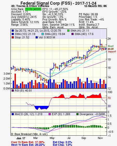Click the Discount: 0.00% text
This screenshot has height=146, width=117.
point(21,14)
